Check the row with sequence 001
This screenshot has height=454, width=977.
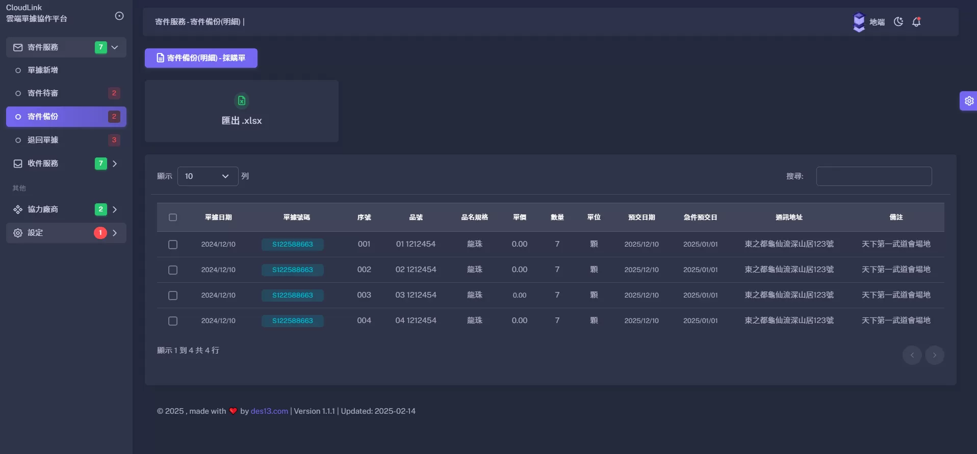coord(173,245)
